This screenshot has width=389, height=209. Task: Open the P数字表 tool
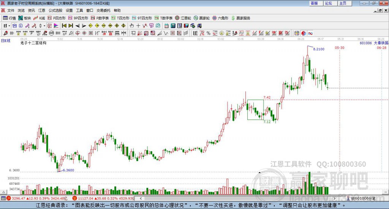click(100, 18)
